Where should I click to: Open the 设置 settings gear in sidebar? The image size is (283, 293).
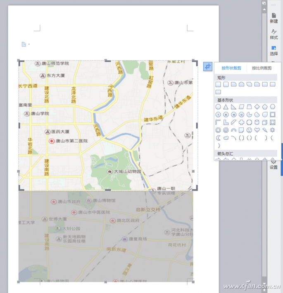pyautogui.click(x=273, y=164)
